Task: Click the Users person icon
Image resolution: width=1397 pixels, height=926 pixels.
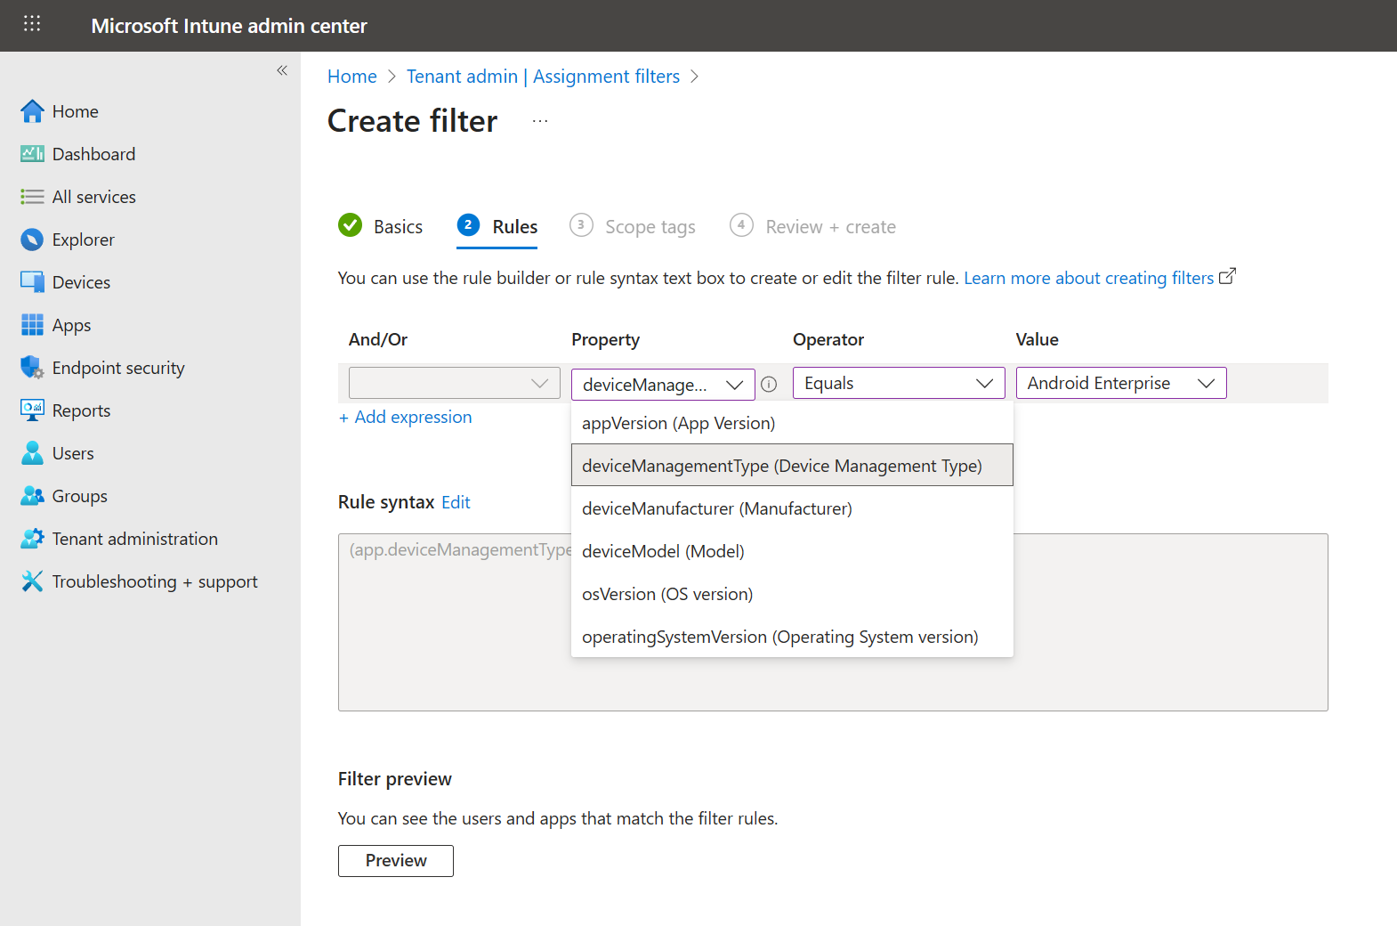Action: coord(32,453)
